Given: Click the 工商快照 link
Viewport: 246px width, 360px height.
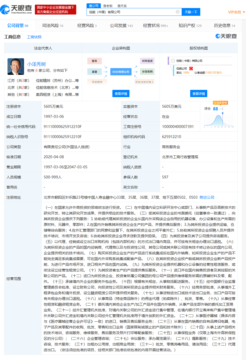Looking at the screenshot, I should (34, 37).
